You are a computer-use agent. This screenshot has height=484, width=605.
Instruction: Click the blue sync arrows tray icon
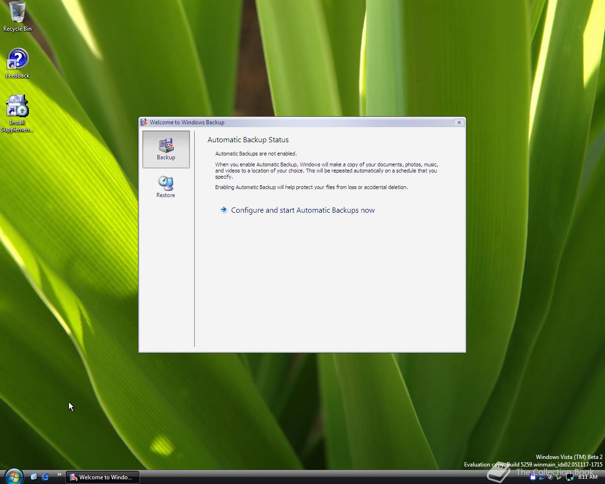(x=542, y=477)
